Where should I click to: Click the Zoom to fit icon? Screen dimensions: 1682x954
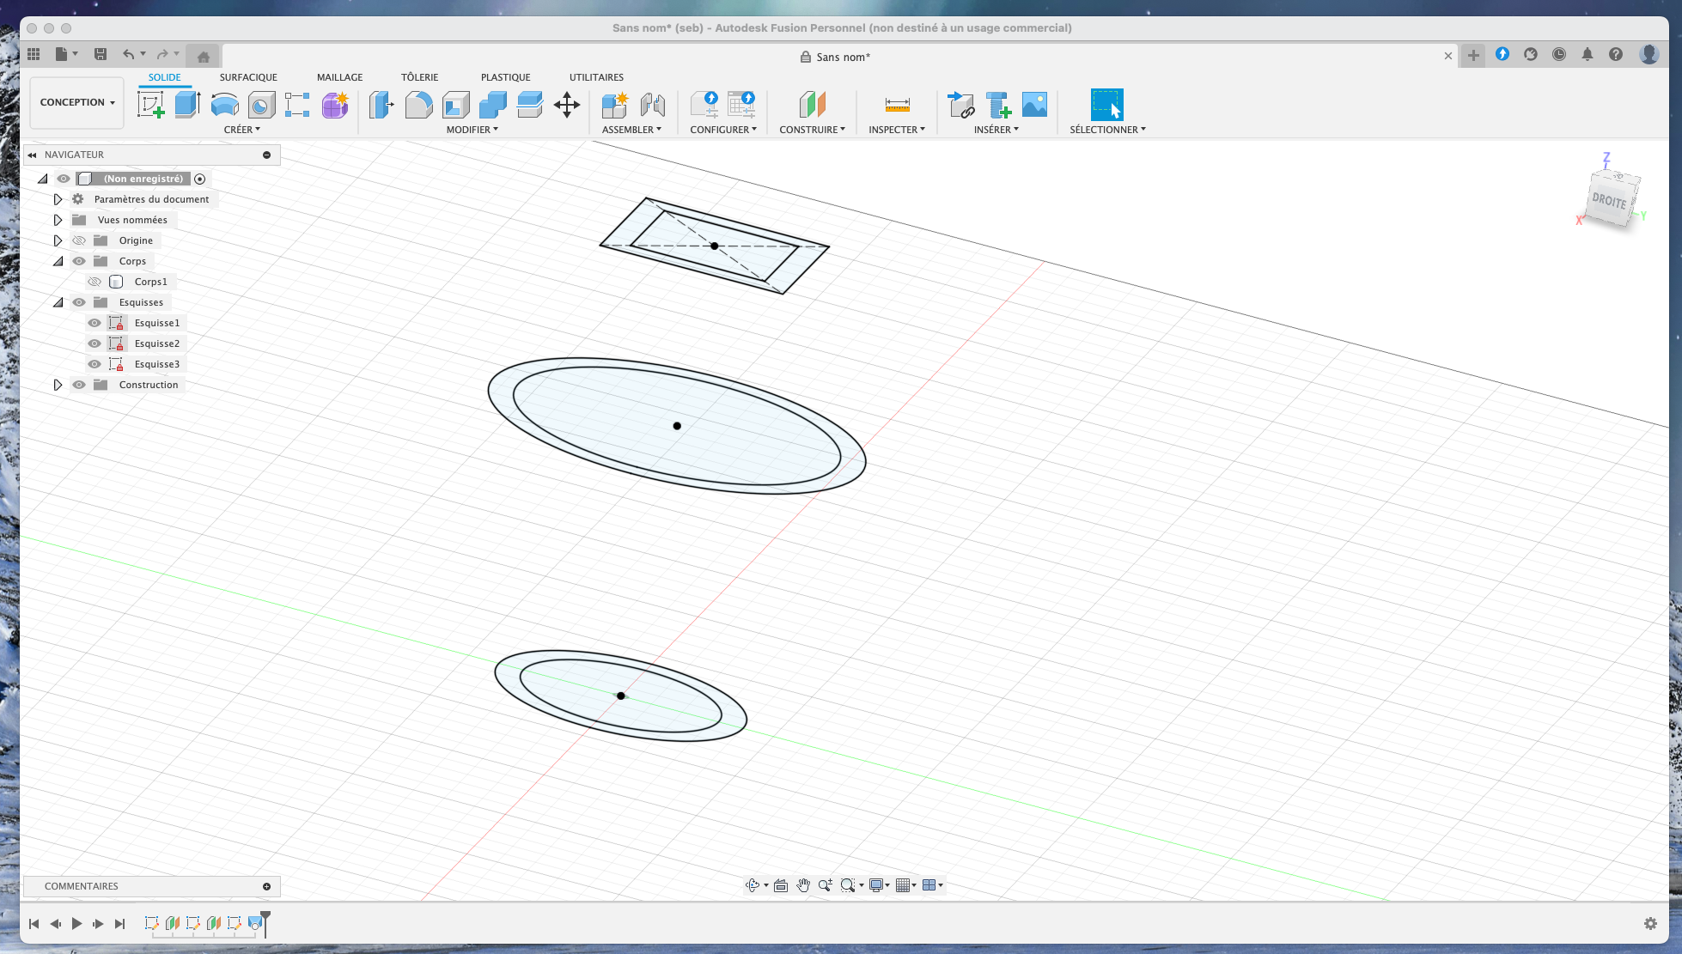pyautogui.click(x=848, y=885)
